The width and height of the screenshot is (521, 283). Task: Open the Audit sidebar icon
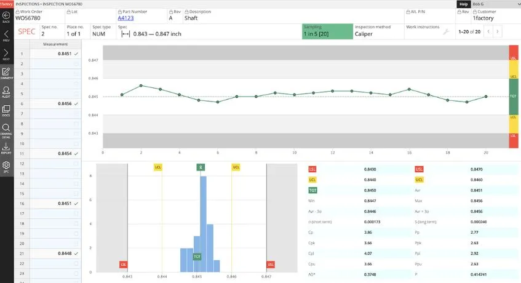pos(6,90)
